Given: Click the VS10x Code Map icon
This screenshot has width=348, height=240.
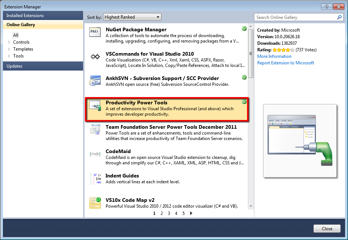Looking at the screenshot, I should click(95, 202).
